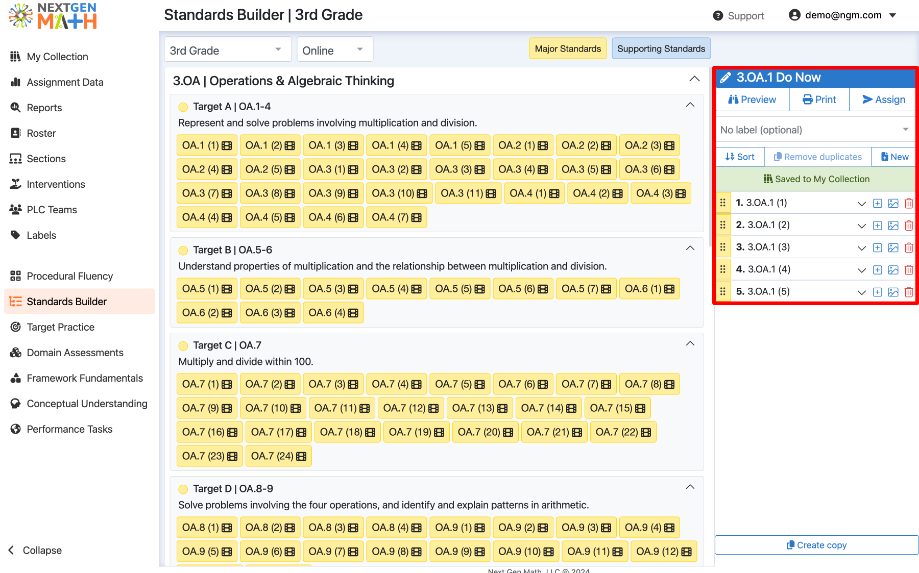Image resolution: width=919 pixels, height=573 pixels.
Task: Click the Print icon in the assignment panel
Action: coord(807,99)
